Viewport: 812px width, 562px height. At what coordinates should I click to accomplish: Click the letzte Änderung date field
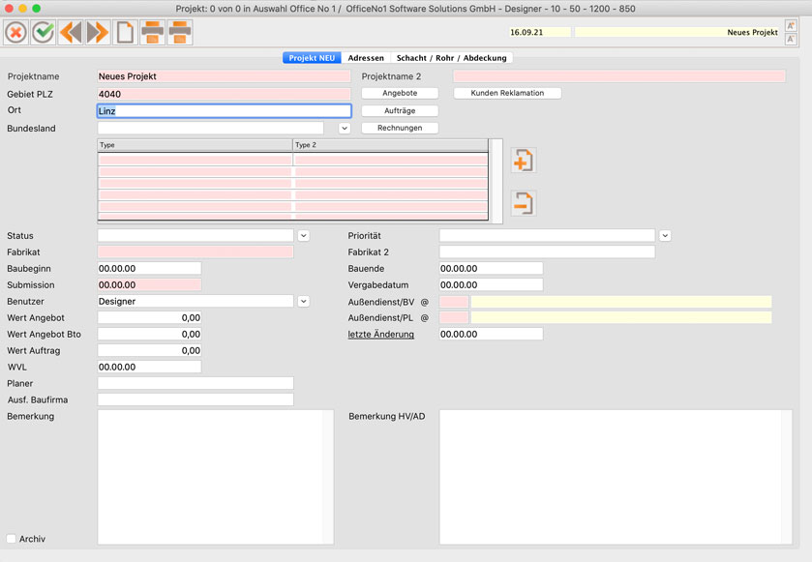click(491, 335)
